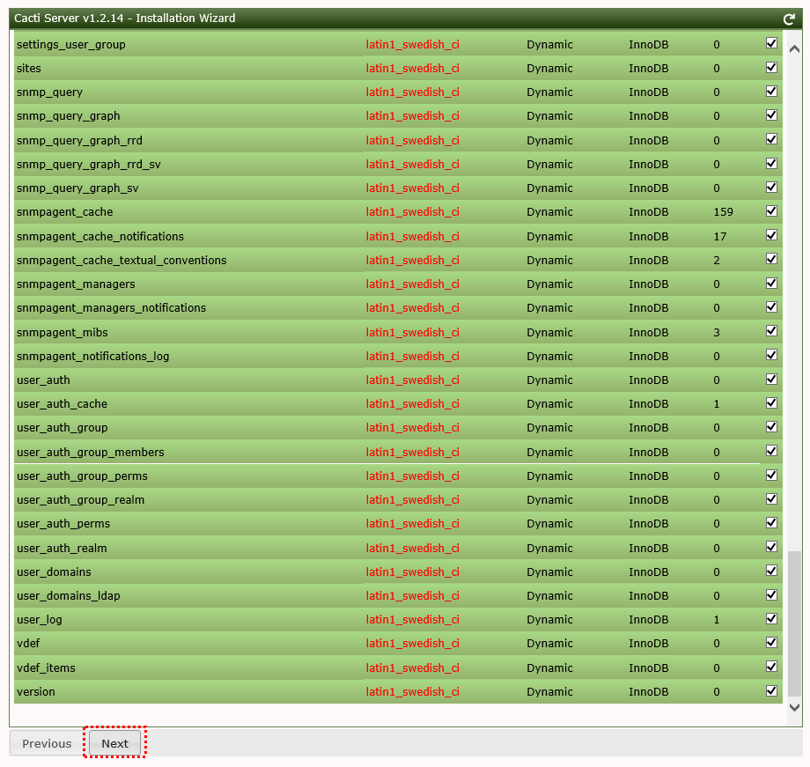Screen dimensions: 810x767
Task: Click the collation latin1_swedish_ci in the sites row
Action: (412, 69)
